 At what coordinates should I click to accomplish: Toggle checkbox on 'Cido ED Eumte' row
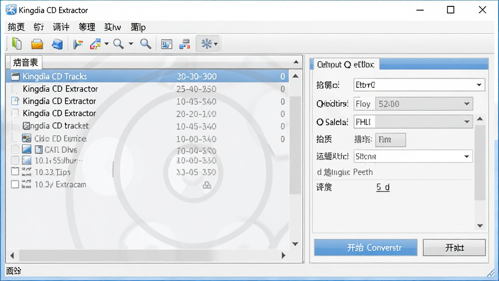(15, 138)
